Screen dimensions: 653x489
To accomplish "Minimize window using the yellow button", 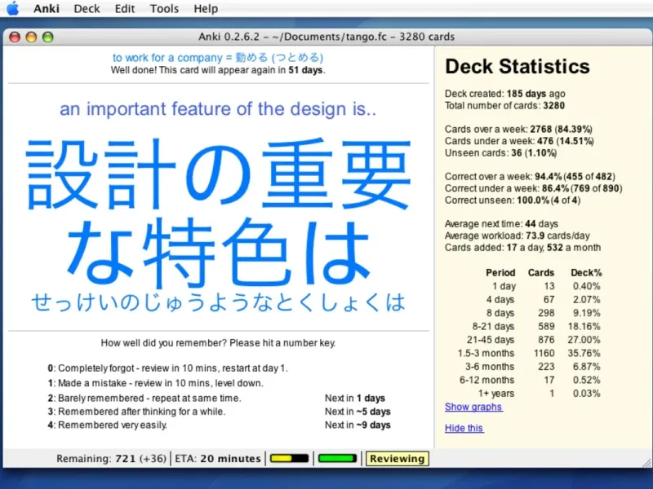I will [31, 37].
